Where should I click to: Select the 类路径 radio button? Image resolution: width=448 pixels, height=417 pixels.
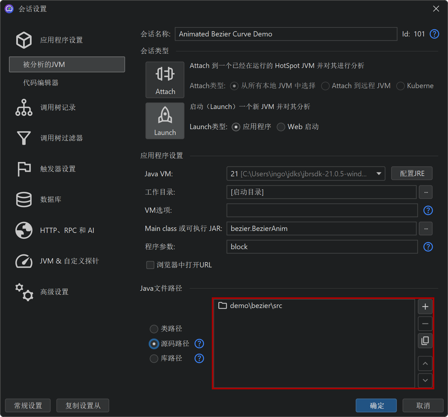pyautogui.click(x=154, y=329)
